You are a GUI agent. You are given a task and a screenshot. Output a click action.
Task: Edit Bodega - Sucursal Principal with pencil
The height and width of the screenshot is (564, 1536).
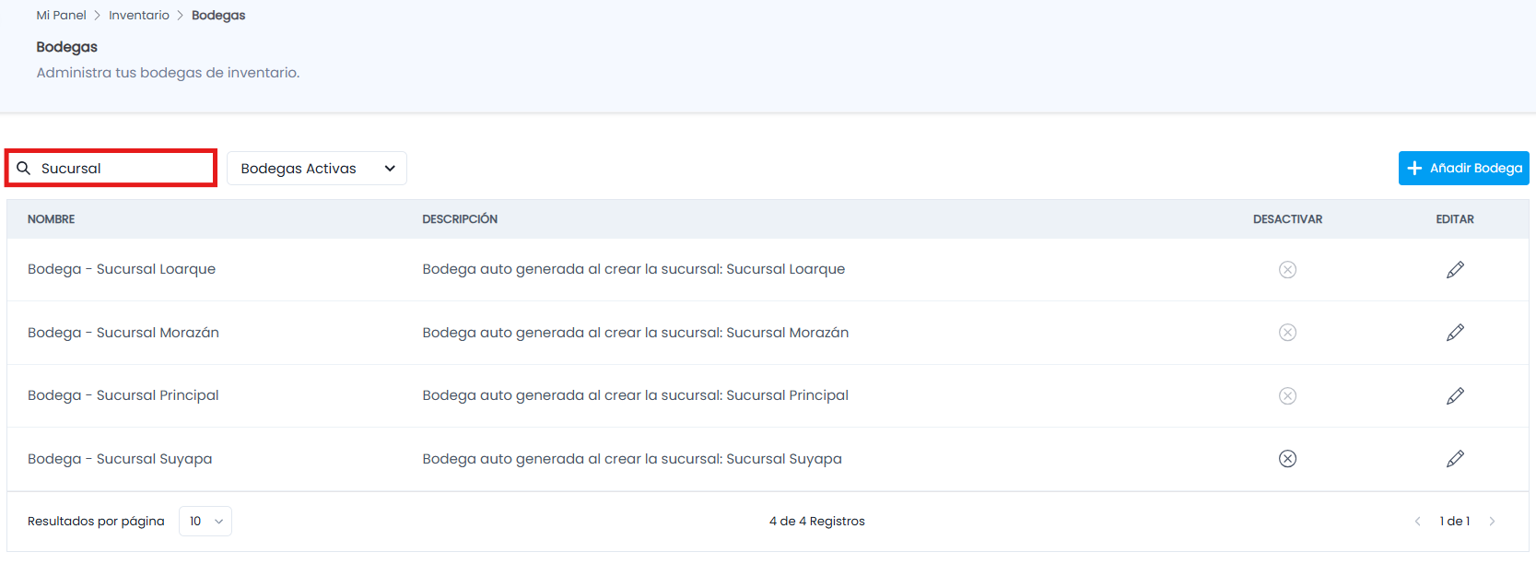tap(1455, 395)
